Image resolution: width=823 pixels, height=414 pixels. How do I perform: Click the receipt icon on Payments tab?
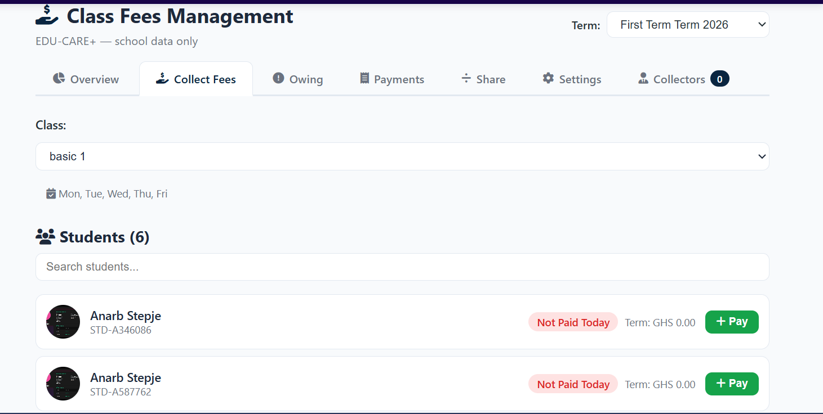point(364,79)
